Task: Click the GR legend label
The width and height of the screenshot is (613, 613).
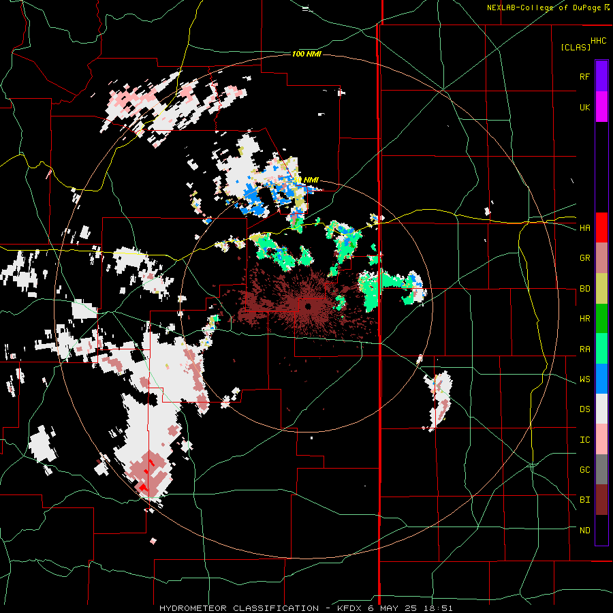Action: coord(584,258)
